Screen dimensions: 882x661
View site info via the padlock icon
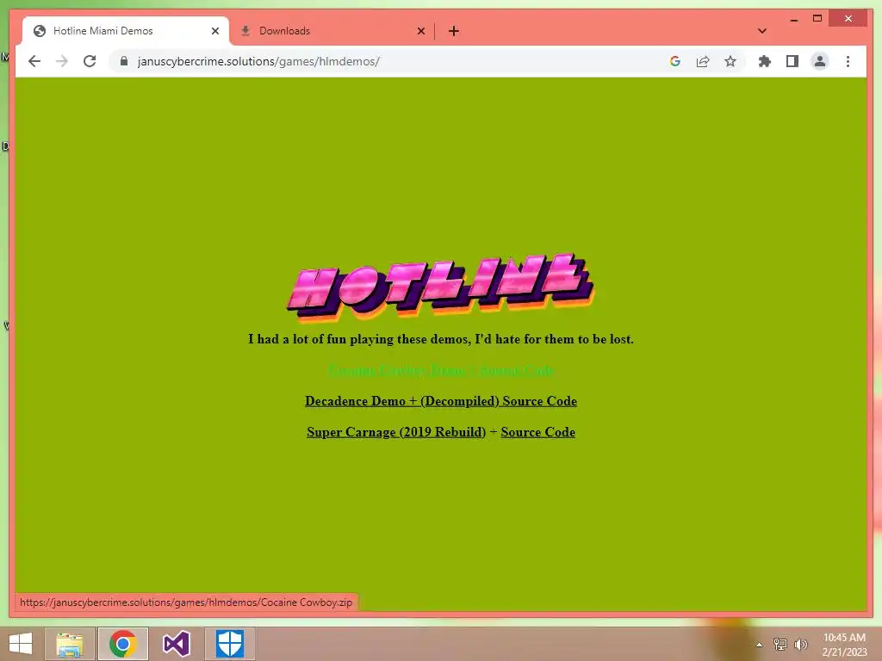pyautogui.click(x=124, y=61)
